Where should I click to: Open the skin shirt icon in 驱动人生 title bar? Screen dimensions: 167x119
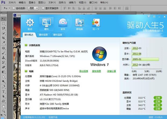click(x=149, y=16)
